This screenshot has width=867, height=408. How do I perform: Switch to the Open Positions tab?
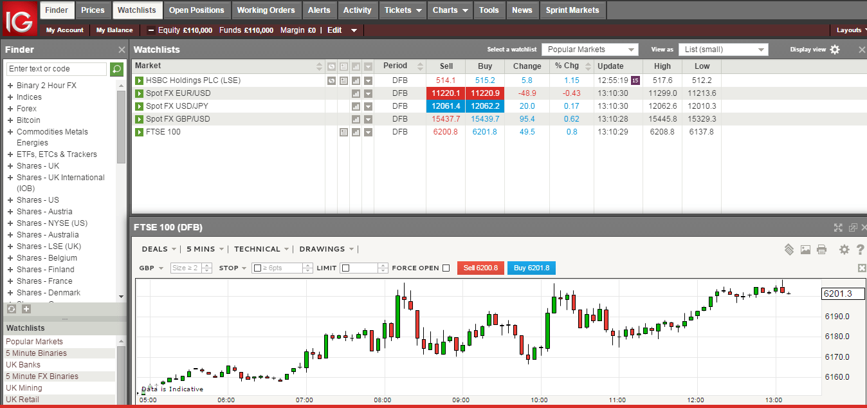[197, 10]
